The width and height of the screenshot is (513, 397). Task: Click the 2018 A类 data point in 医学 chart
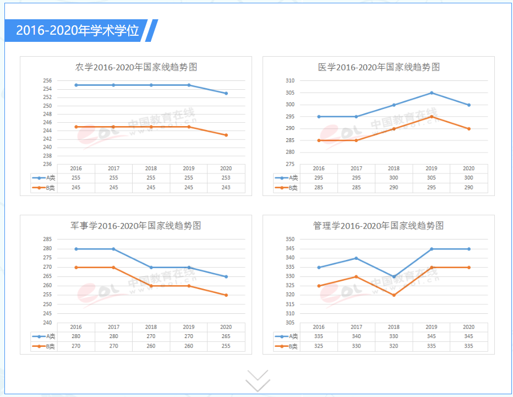pos(394,105)
